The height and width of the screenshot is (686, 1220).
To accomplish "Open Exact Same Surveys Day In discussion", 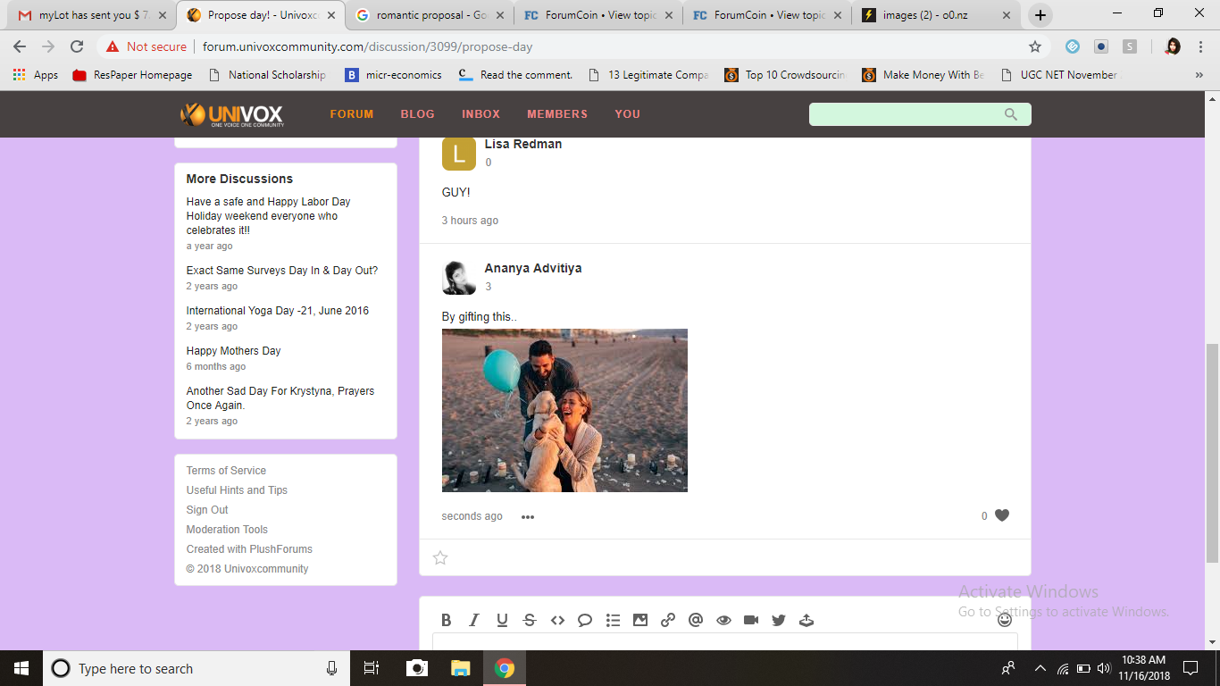I will click(282, 271).
